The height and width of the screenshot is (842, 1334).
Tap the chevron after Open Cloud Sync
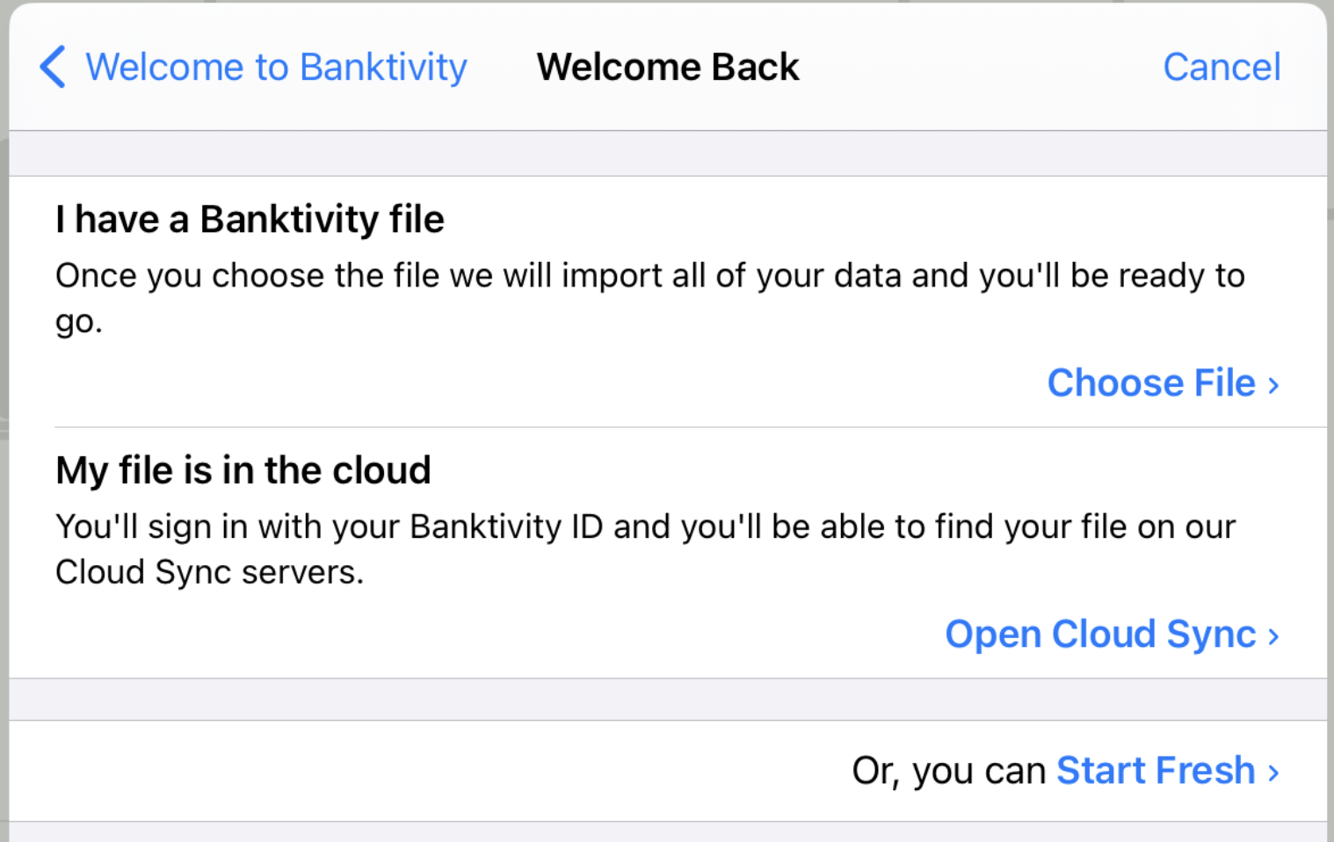click(1273, 636)
